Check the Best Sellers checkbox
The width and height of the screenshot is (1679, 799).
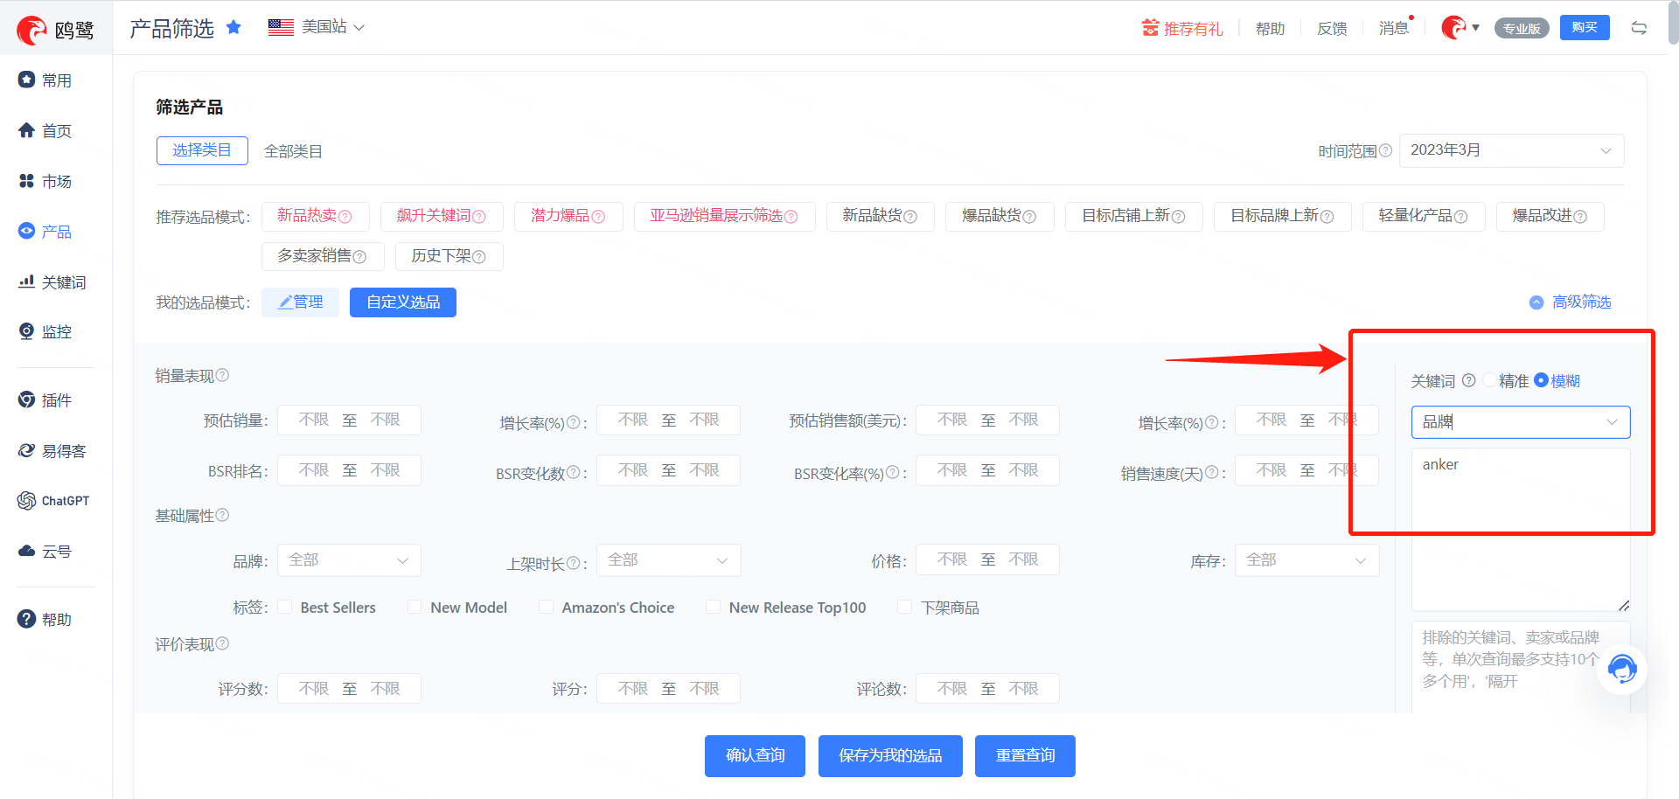[285, 607]
